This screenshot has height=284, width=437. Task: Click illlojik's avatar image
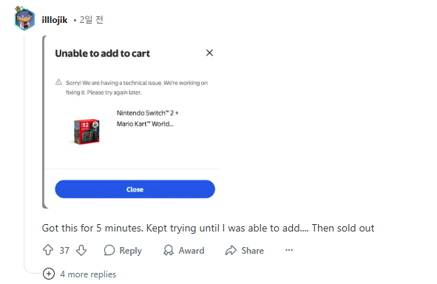[x=24, y=18]
